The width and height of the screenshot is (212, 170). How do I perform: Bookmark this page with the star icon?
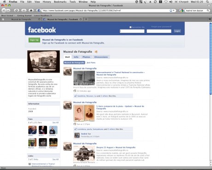(x=171, y=11)
